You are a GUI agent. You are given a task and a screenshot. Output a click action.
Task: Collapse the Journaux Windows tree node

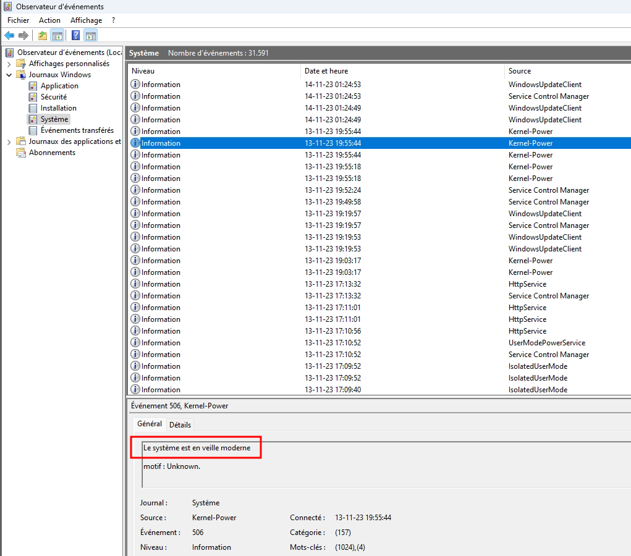tap(9, 75)
